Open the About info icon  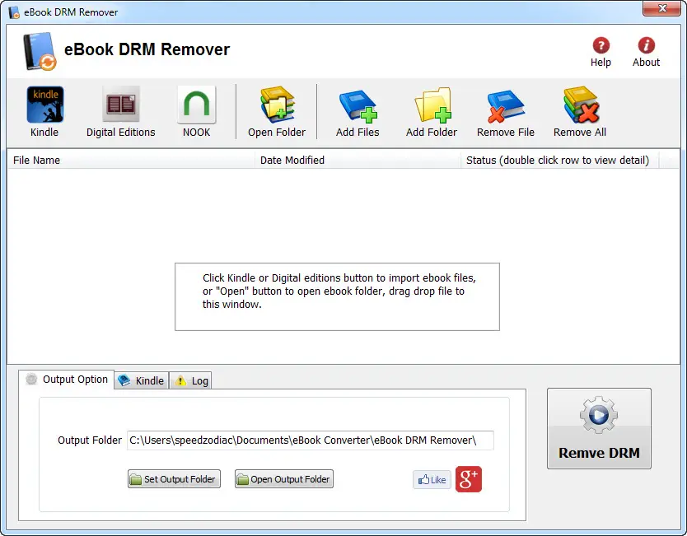tap(647, 45)
